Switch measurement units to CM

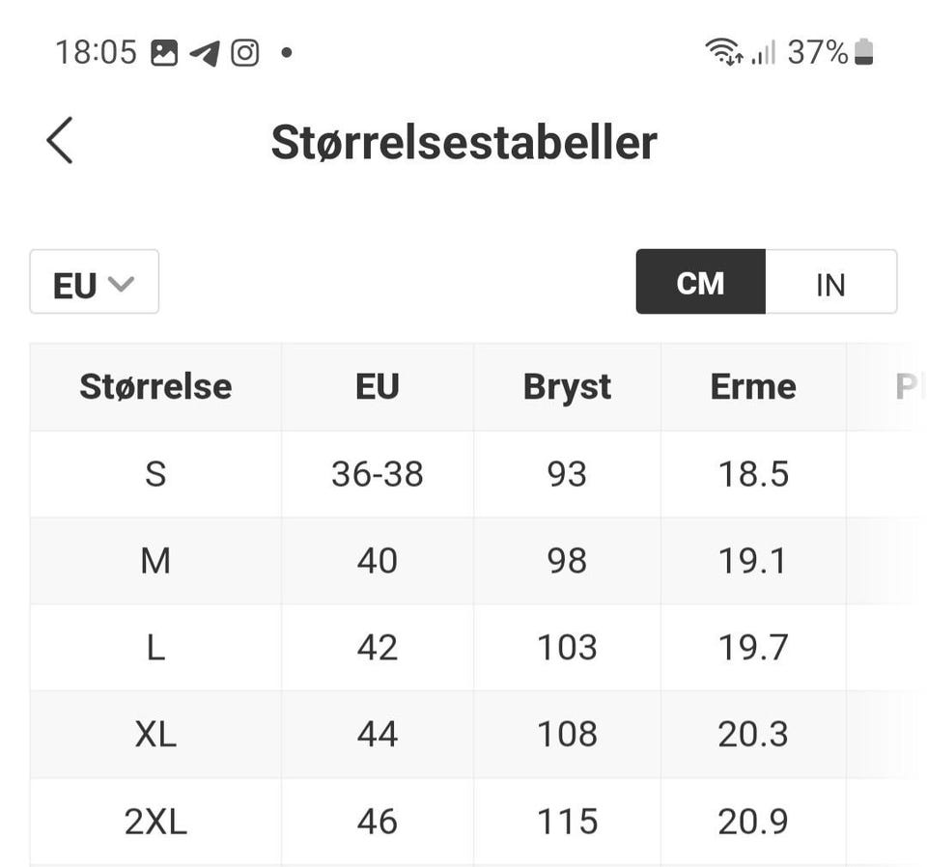point(700,283)
